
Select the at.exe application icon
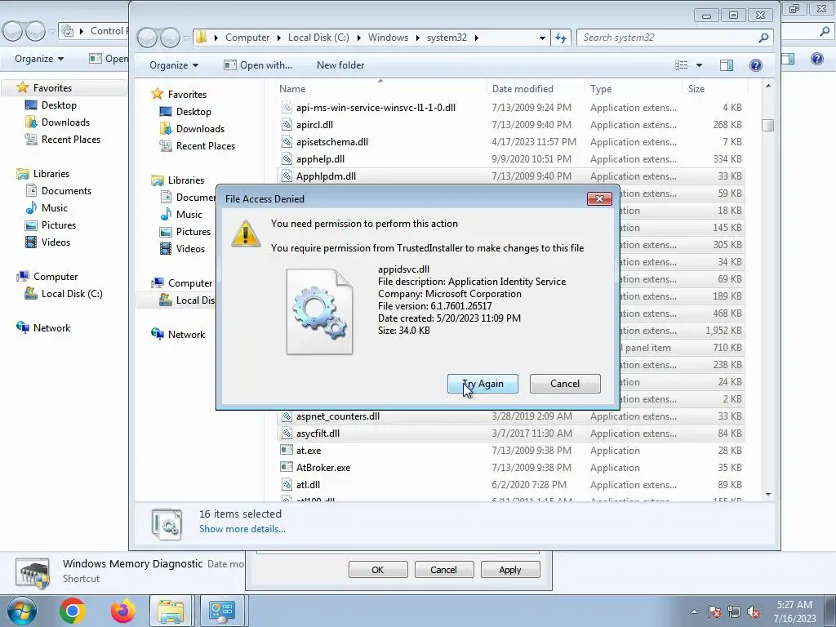(287, 451)
